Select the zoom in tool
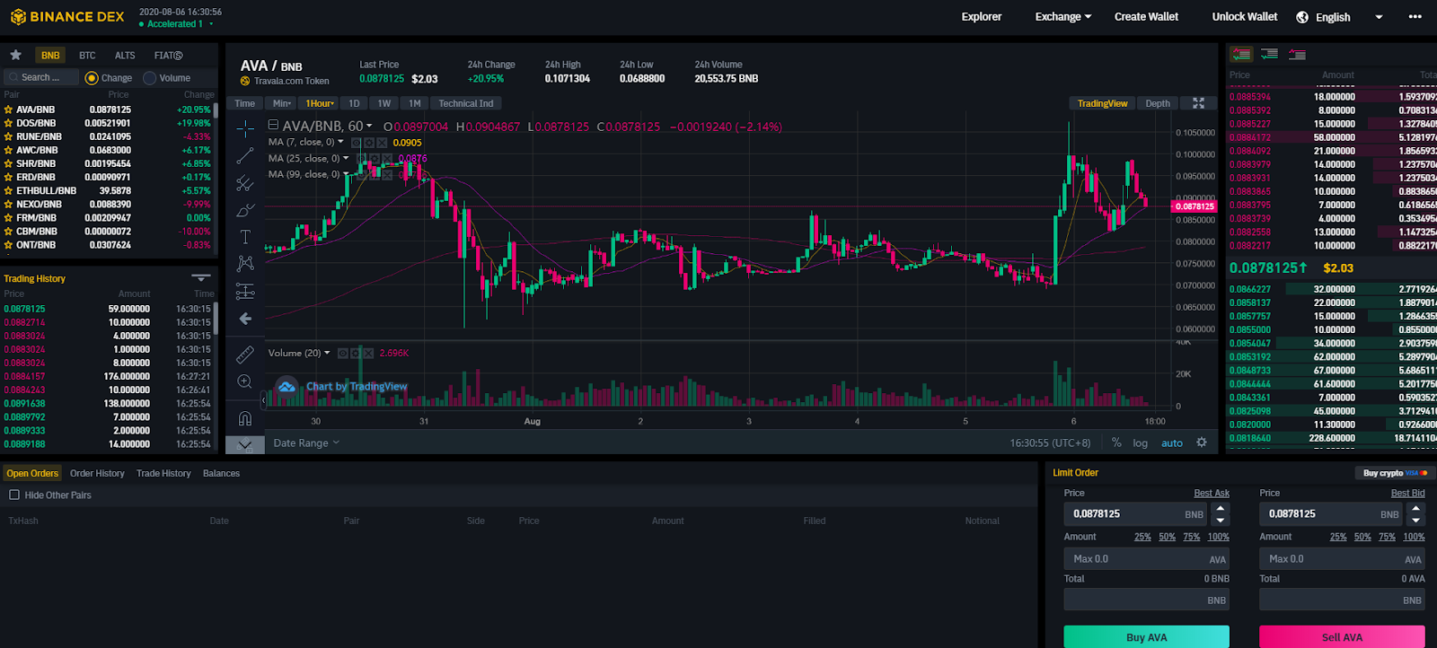This screenshot has width=1437, height=648. 244,382
